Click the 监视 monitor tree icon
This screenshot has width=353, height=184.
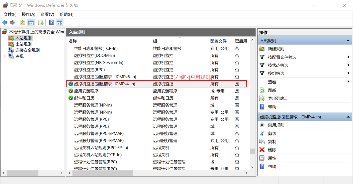click(x=11, y=56)
